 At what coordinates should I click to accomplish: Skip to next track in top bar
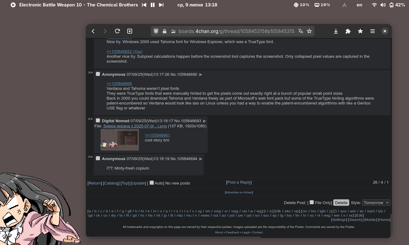[x=161, y=5]
